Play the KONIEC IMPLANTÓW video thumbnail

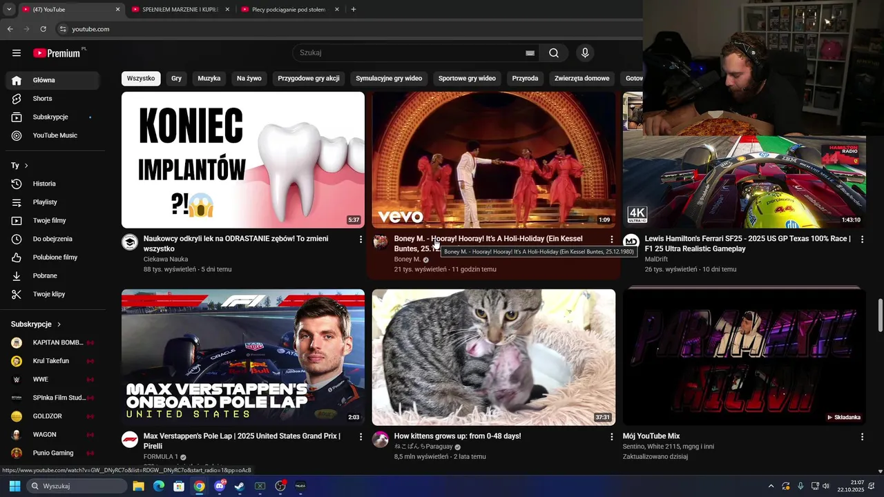click(x=243, y=160)
